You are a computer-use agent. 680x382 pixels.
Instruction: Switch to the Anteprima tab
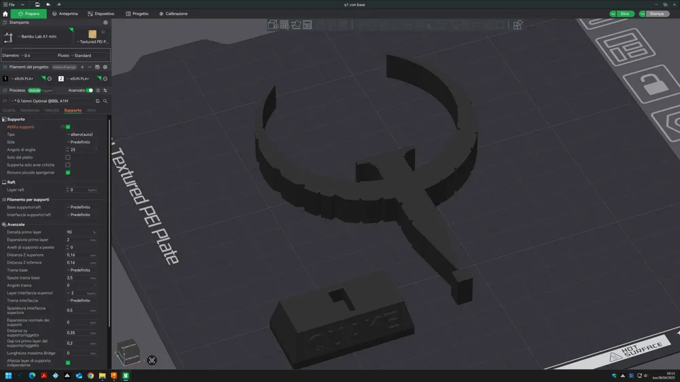65,14
